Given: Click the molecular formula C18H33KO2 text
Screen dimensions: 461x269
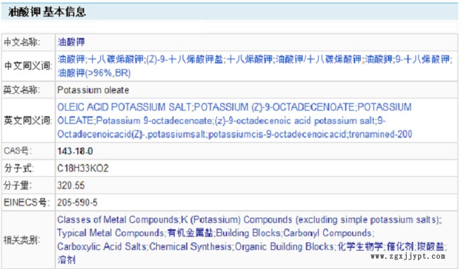Looking at the screenshot, I should (83, 168).
